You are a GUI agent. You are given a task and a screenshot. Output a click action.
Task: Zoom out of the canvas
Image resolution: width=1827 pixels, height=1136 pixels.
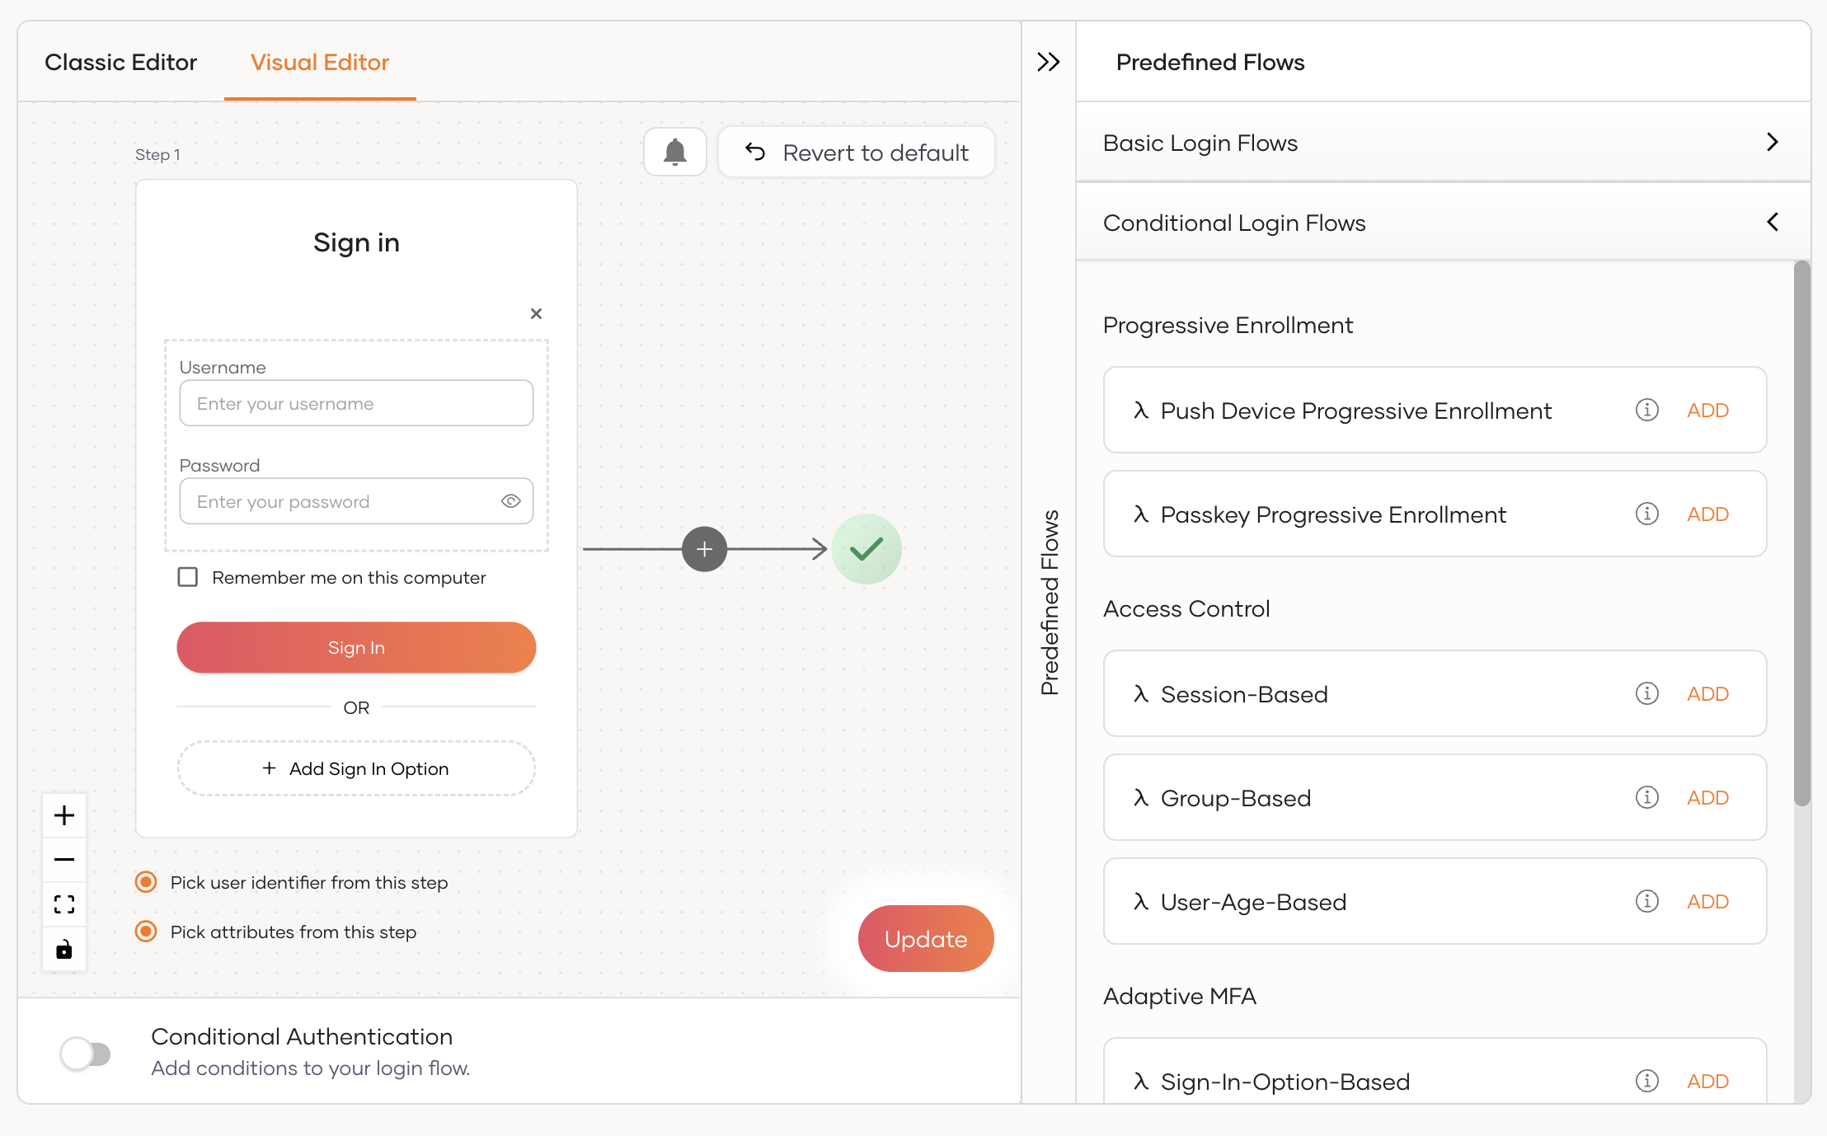coord(64,860)
